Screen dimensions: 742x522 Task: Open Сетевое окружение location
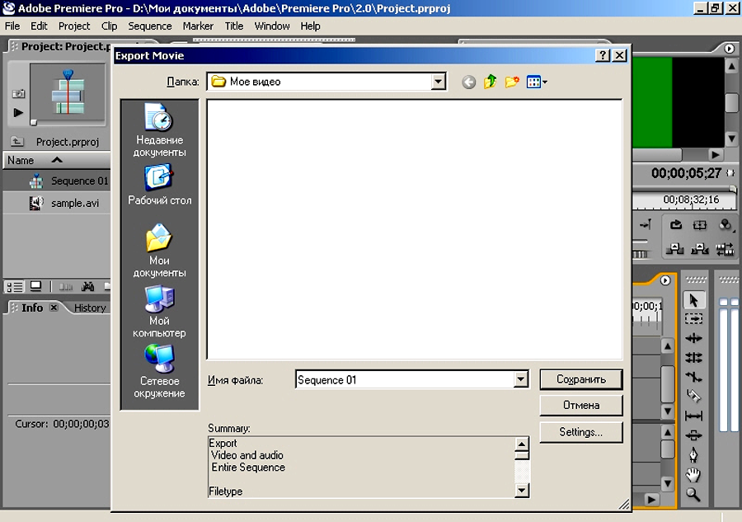159,372
